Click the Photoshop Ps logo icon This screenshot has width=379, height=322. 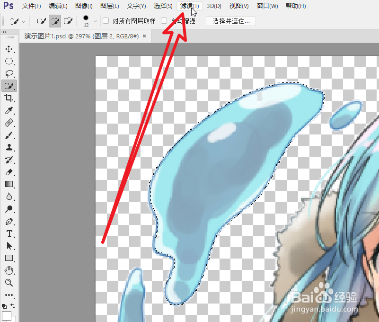click(x=9, y=5)
